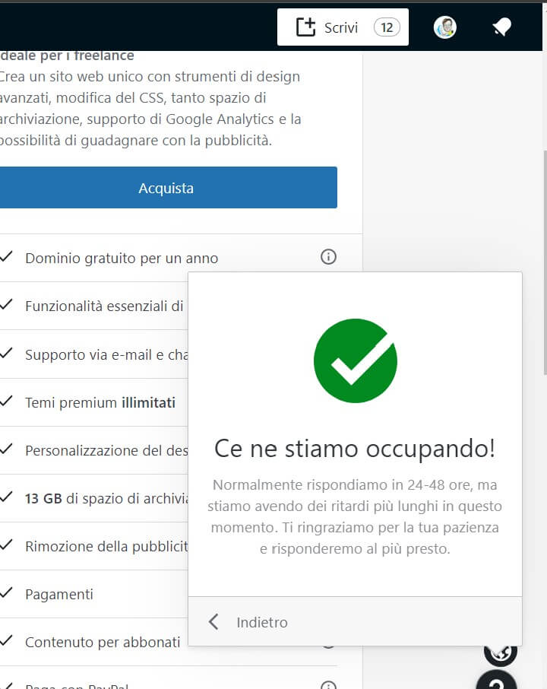Click the checkmark beside Dominio gratuito
547x689 pixels.
pyautogui.click(x=6, y=257)
